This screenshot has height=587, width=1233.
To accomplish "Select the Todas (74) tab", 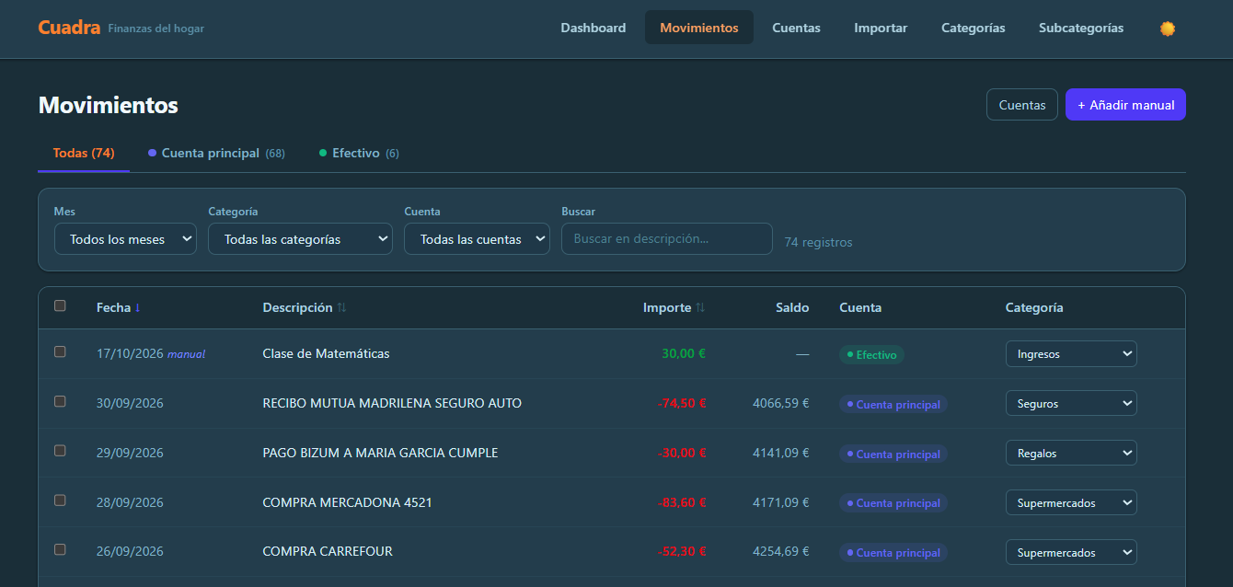I will (x=84, y=154).
